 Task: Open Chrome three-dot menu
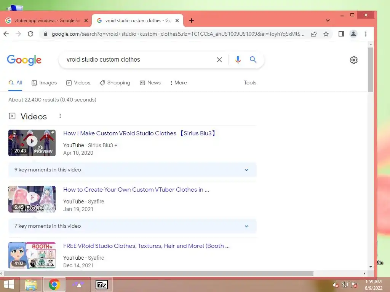click(x=366, y=34)
